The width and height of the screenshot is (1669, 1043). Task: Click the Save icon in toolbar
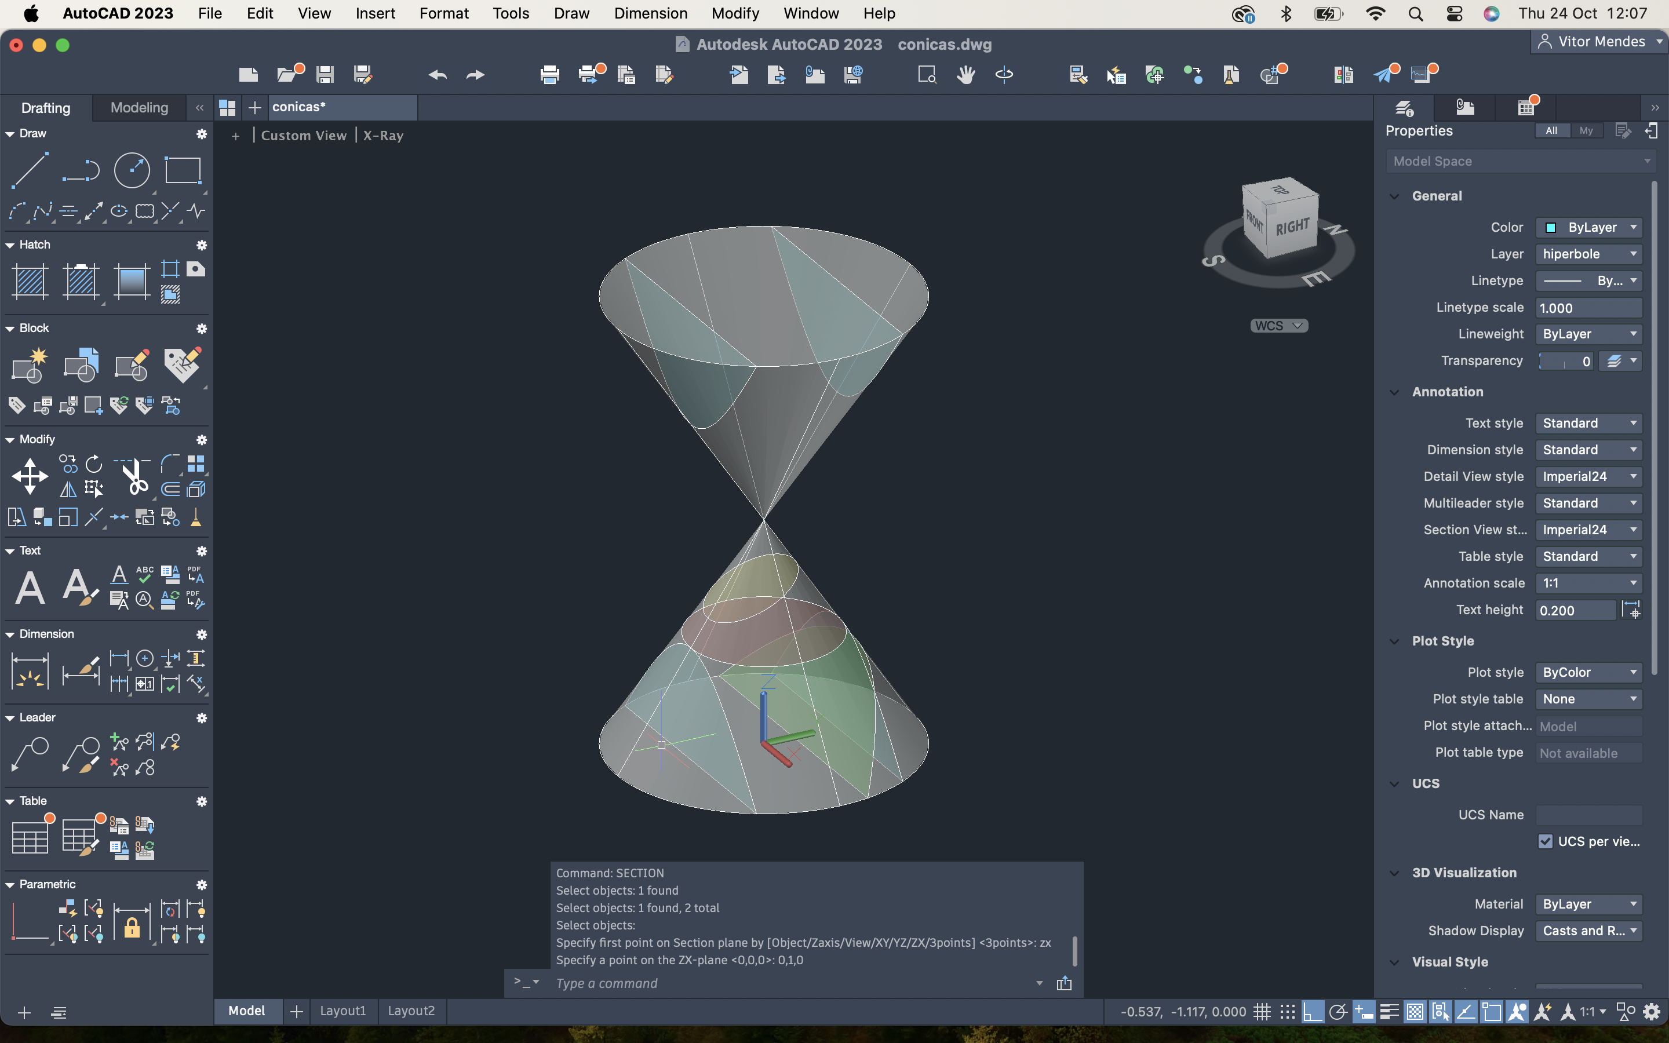(325, 75)
